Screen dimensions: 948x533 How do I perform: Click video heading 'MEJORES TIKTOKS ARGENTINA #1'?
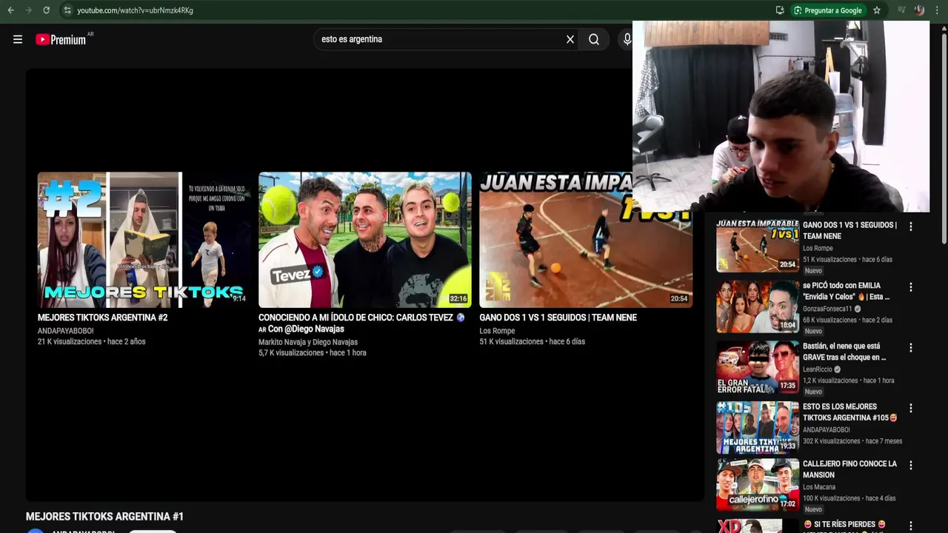(104, 517)
